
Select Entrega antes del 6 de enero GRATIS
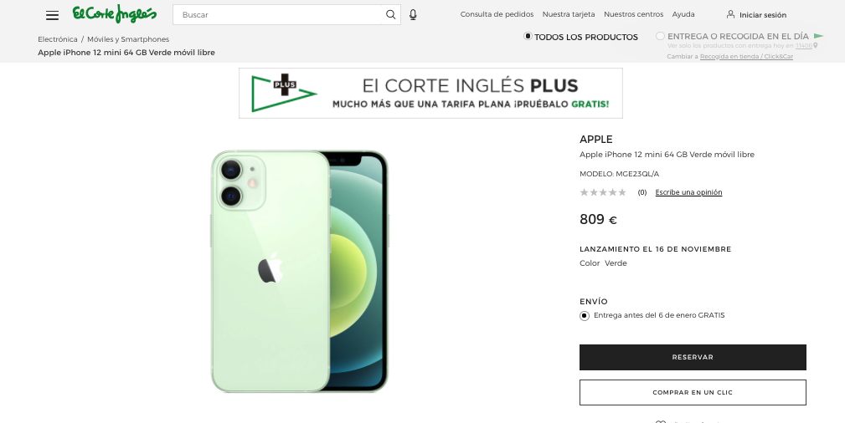585,316
